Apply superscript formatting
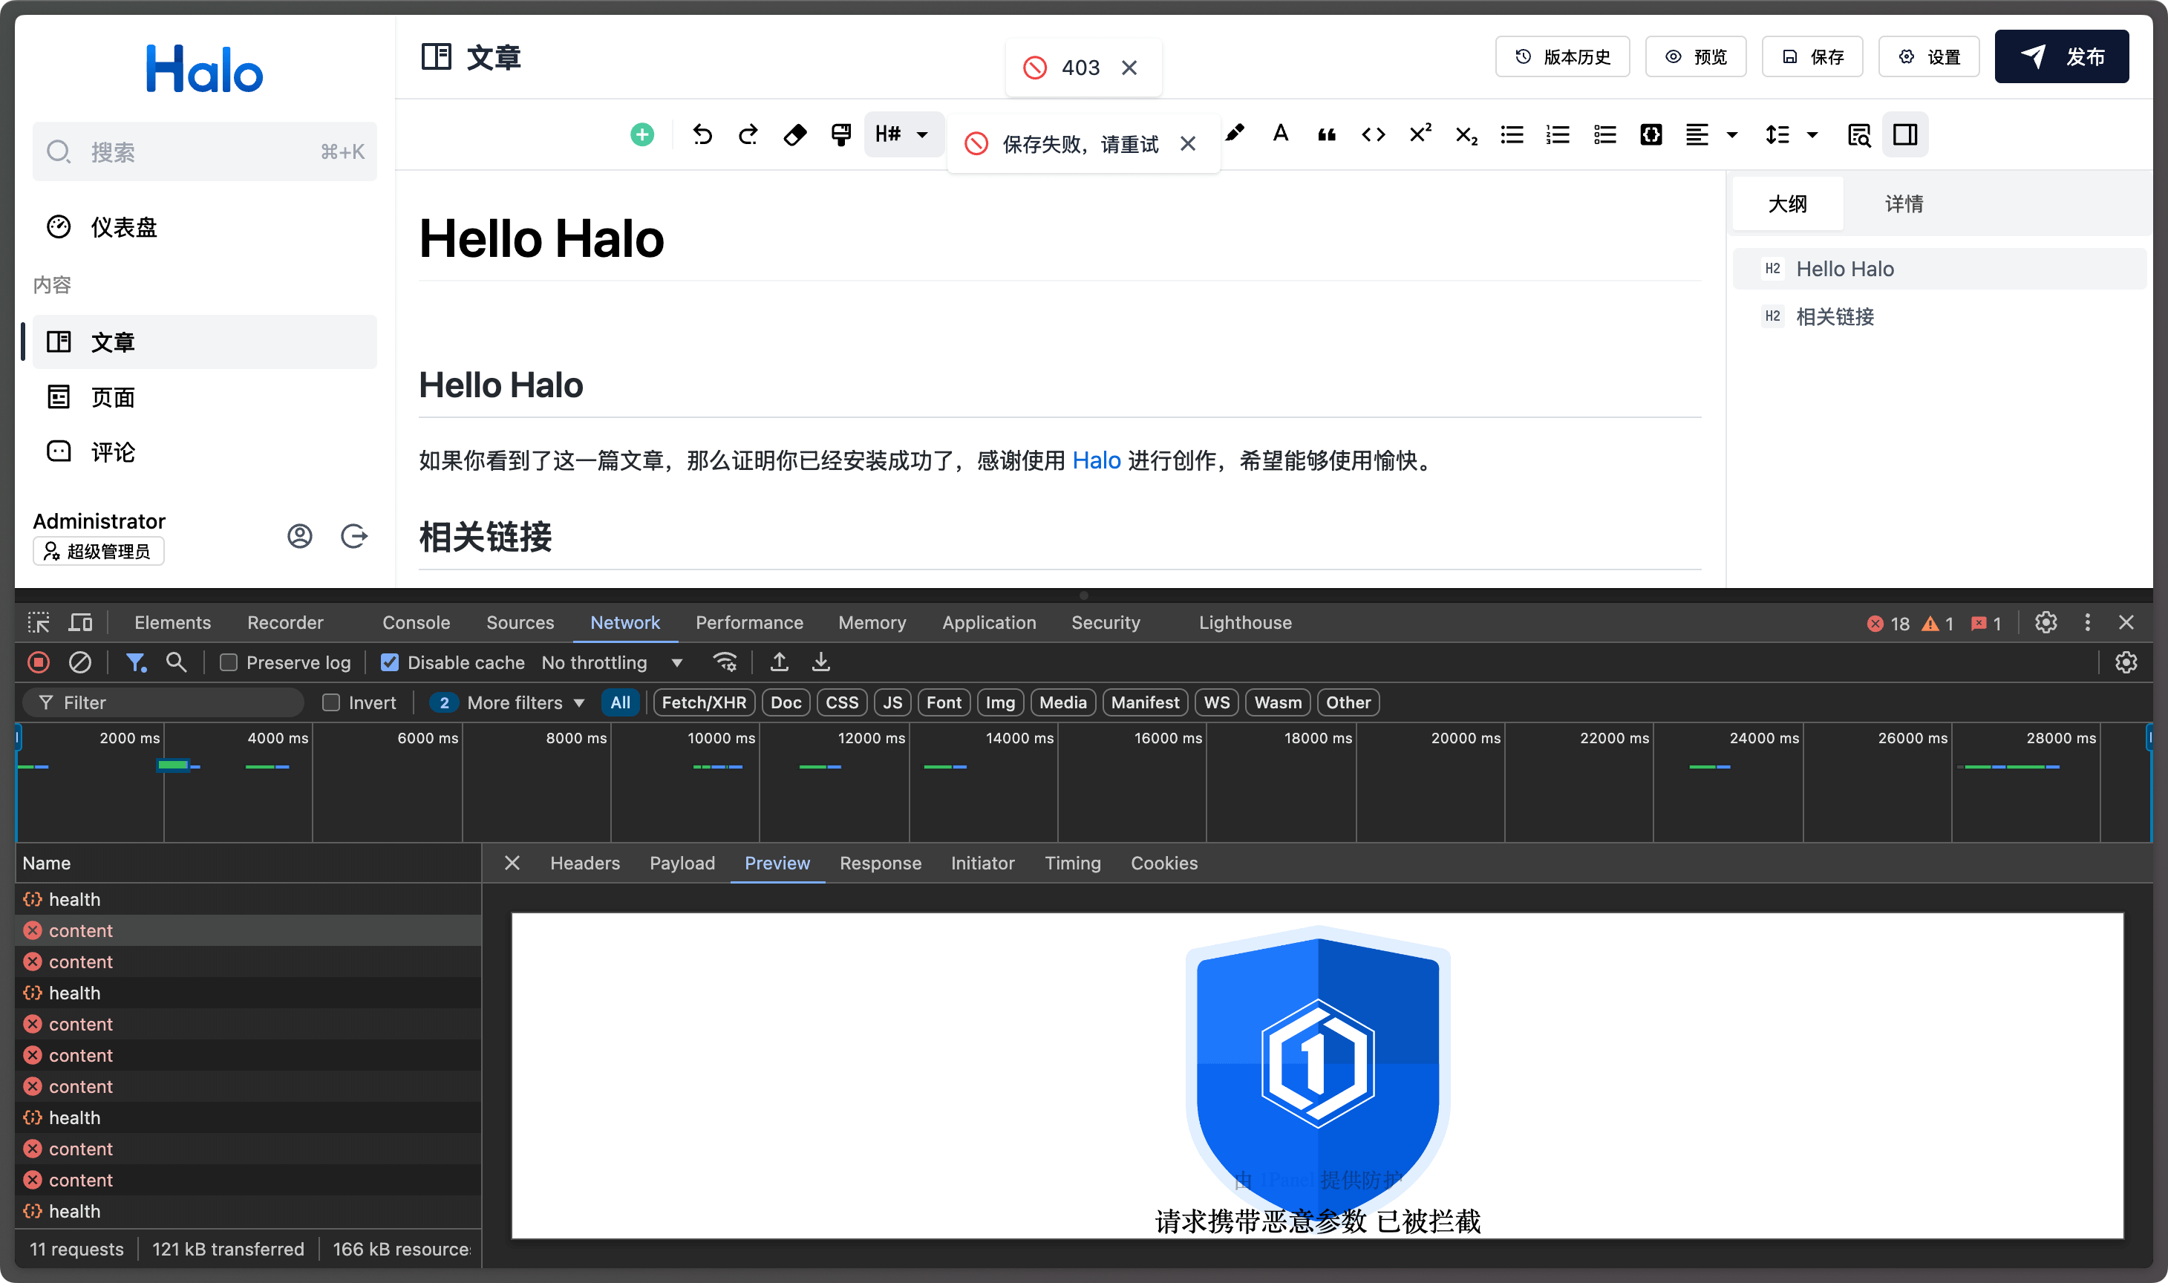2168x1283 pixels. click(1419, 135)
